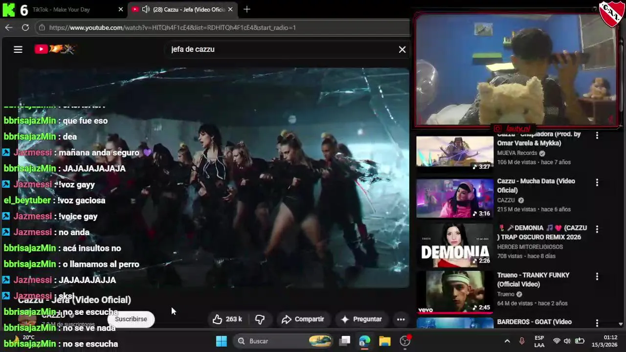The image size is (626, 352).
Task: Open options menu for TRANKY FUNKY video
Action: 597,276
